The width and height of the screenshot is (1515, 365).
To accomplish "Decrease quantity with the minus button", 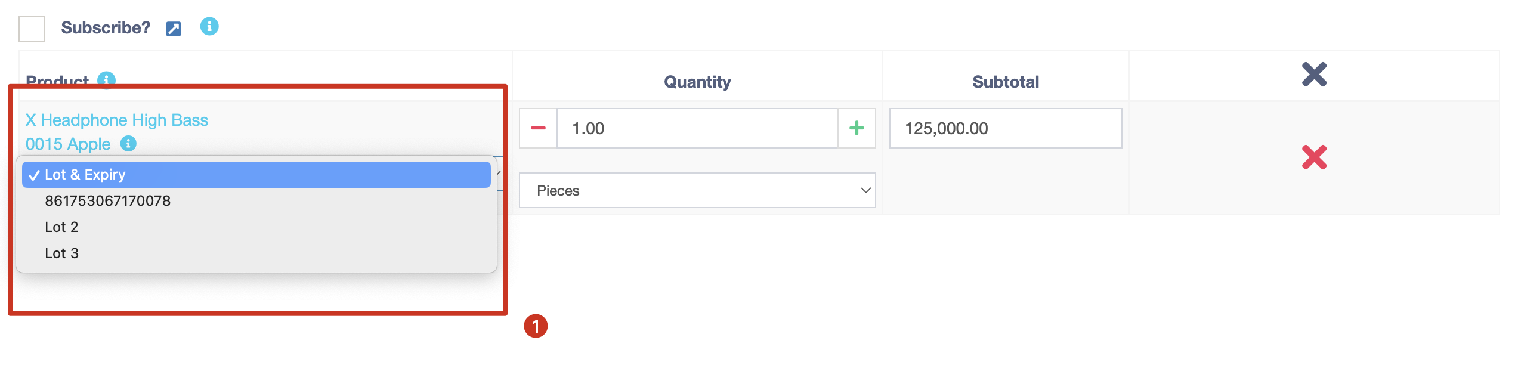I will (x=538, y=128).
